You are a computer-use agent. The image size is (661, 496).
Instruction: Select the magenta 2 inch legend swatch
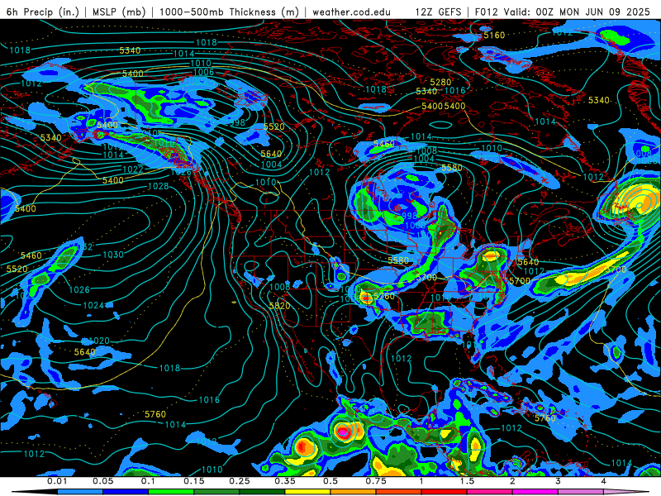pyautogui.click(x=535, y=492)
